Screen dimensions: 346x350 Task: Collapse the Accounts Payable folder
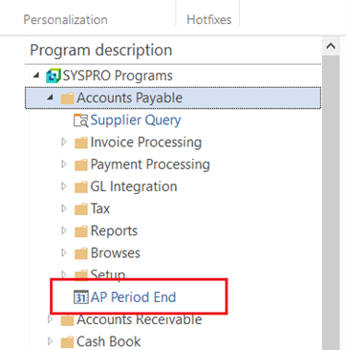tap(50, 98)
